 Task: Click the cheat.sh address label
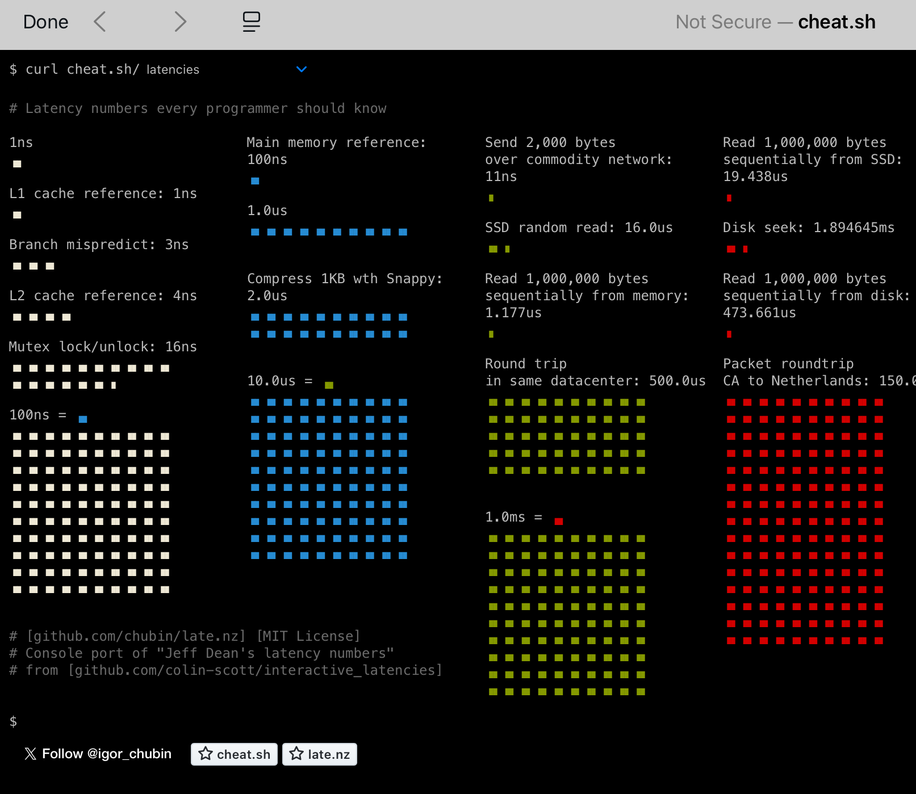pos(836,22)
